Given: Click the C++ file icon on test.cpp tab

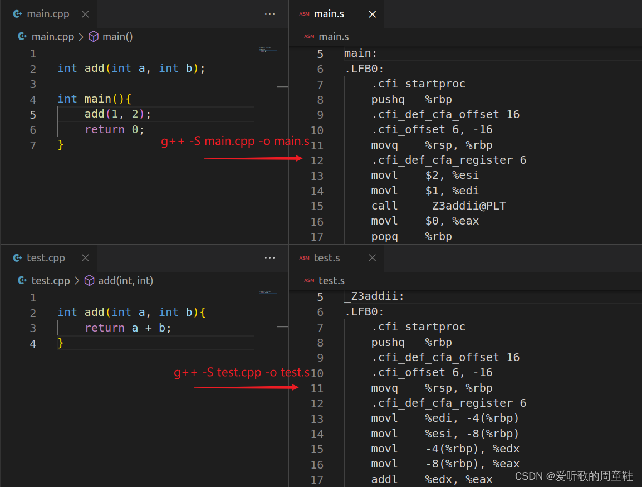Looking at the screenshot, I should tap(18, 257).
